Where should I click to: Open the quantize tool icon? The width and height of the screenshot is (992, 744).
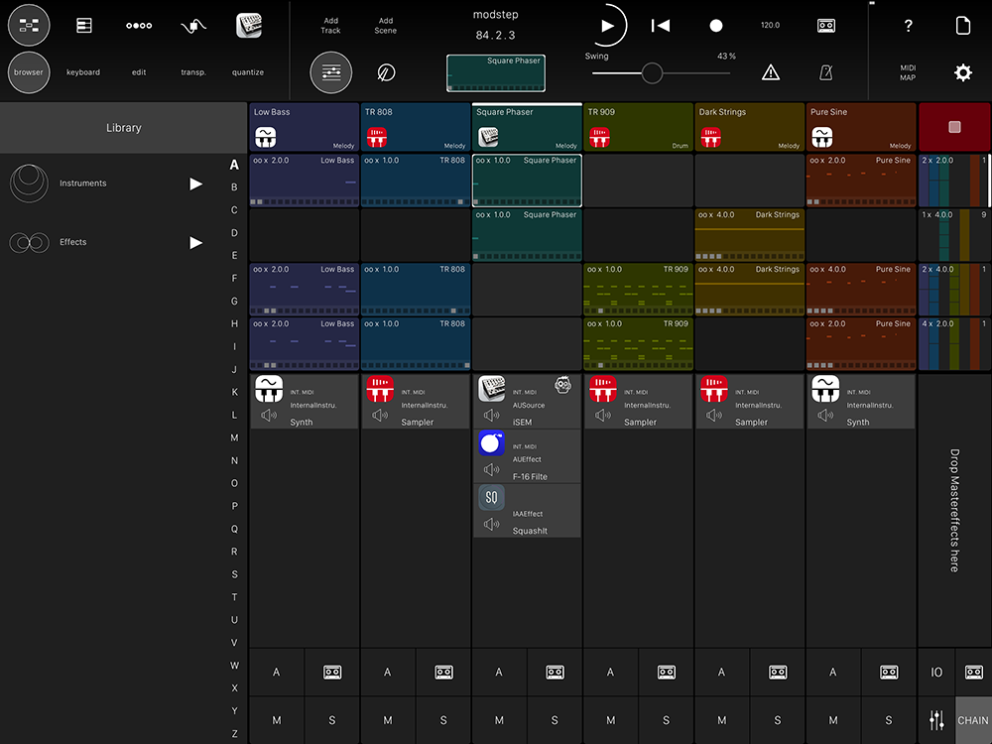coord(248,26)
